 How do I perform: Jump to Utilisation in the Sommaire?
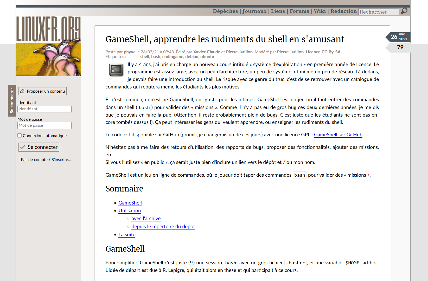130,210
